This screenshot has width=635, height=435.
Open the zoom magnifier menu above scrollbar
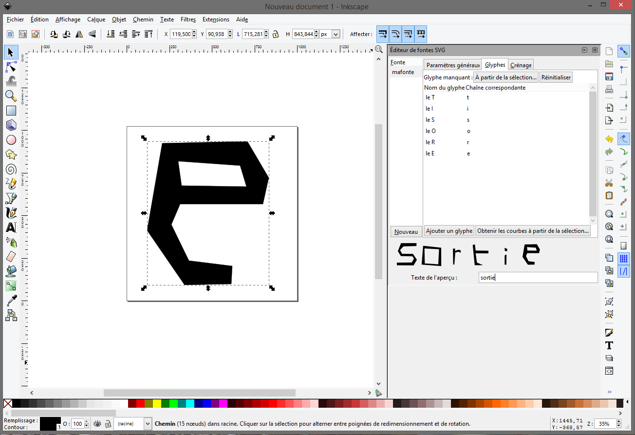pyautogui.click(x=378, y=49)
